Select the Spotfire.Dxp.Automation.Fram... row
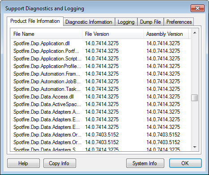 [x=101, y=74]
